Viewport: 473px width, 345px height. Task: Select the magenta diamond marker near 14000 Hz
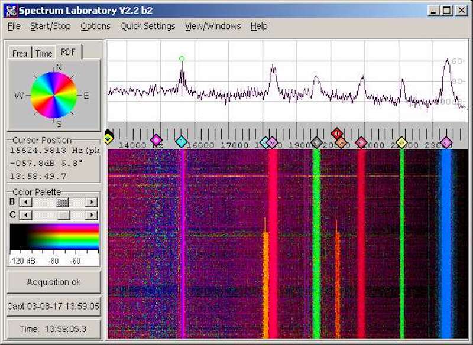click(156, 140)
